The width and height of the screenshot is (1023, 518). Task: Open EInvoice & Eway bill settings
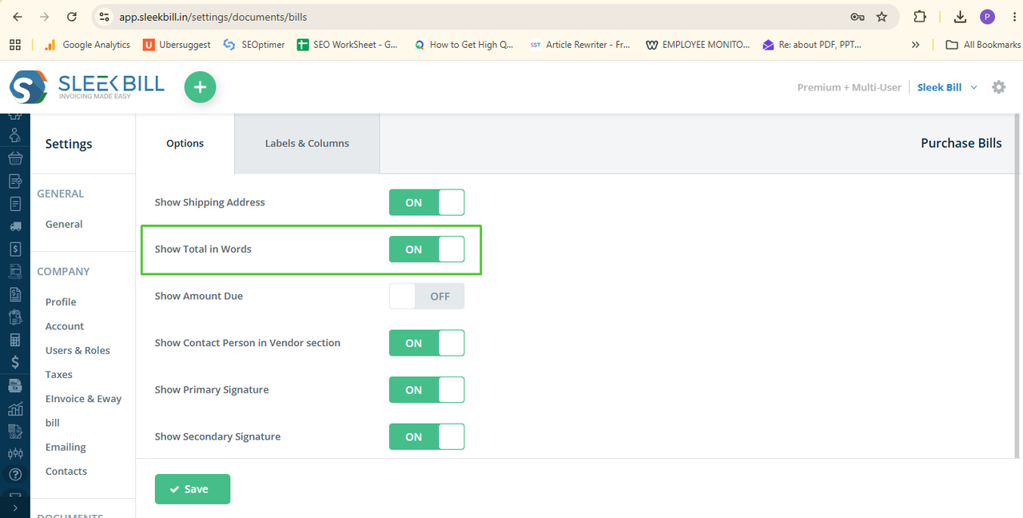tap(83, 411)
